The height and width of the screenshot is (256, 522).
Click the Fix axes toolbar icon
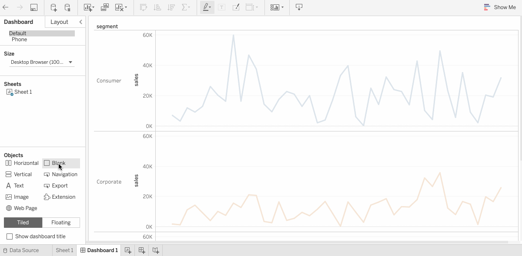(236, 7)
